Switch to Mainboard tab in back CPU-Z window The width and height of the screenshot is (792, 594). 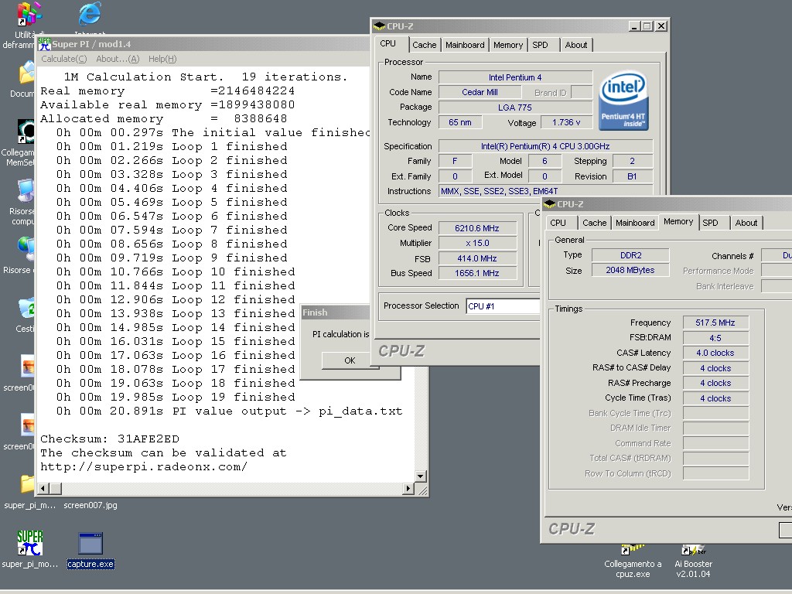(x=465, y=45)
